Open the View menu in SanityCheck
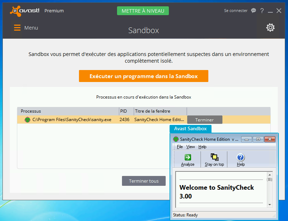 click(190, 147)
